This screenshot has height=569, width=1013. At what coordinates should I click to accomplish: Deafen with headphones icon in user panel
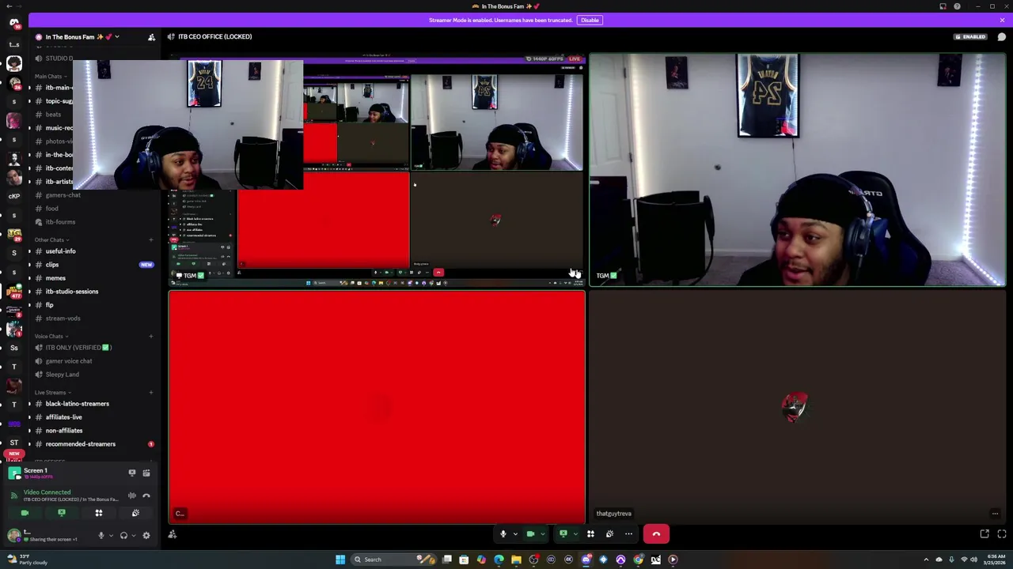(123, 535)
